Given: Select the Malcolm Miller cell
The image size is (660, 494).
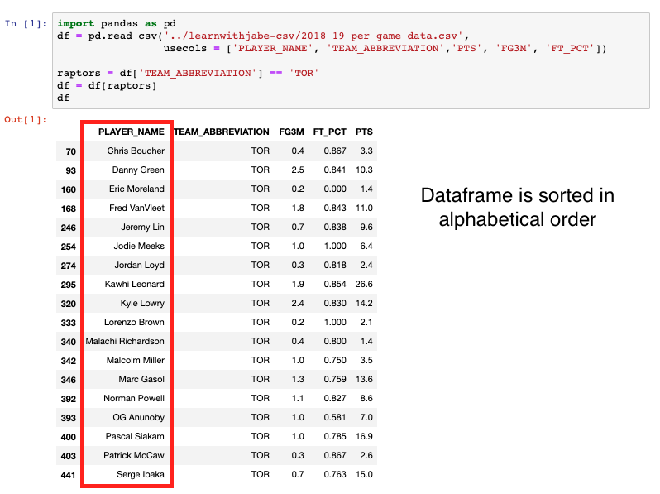Looking at the screenshot, I should (136, 360).
